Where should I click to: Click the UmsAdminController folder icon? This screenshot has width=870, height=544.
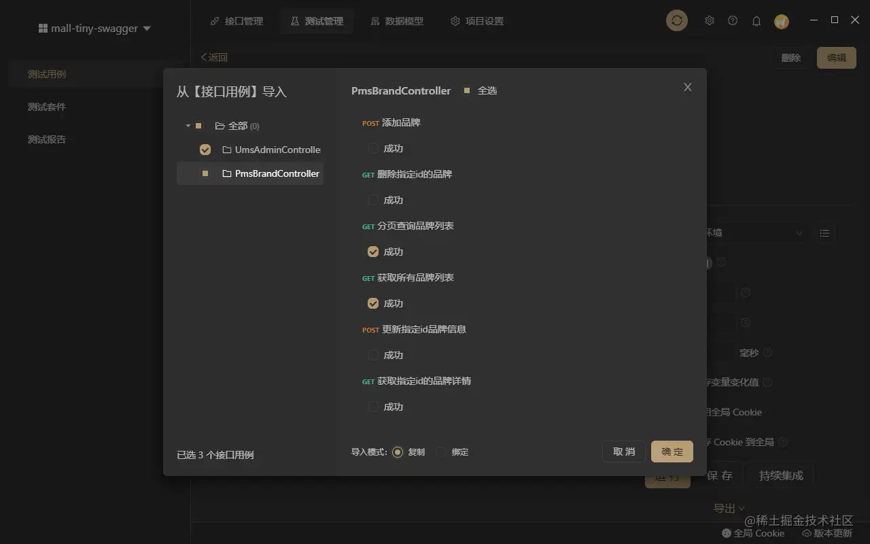pyautogui.click(x=227, y=150)
